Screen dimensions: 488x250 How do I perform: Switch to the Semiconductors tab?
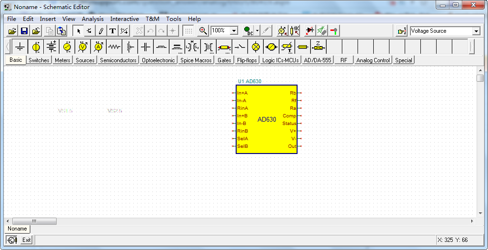coord(118,60)
